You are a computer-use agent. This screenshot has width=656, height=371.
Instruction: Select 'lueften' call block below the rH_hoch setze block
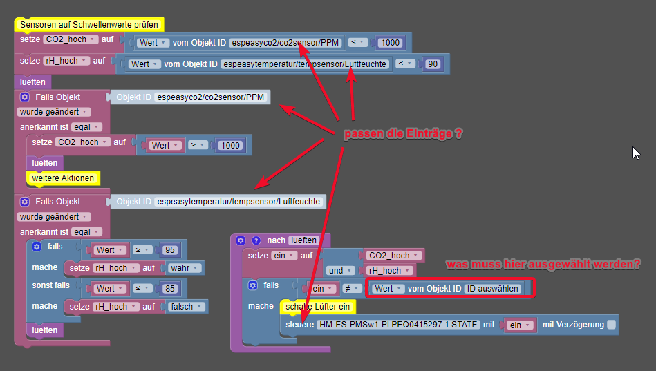tap(32, 82)
